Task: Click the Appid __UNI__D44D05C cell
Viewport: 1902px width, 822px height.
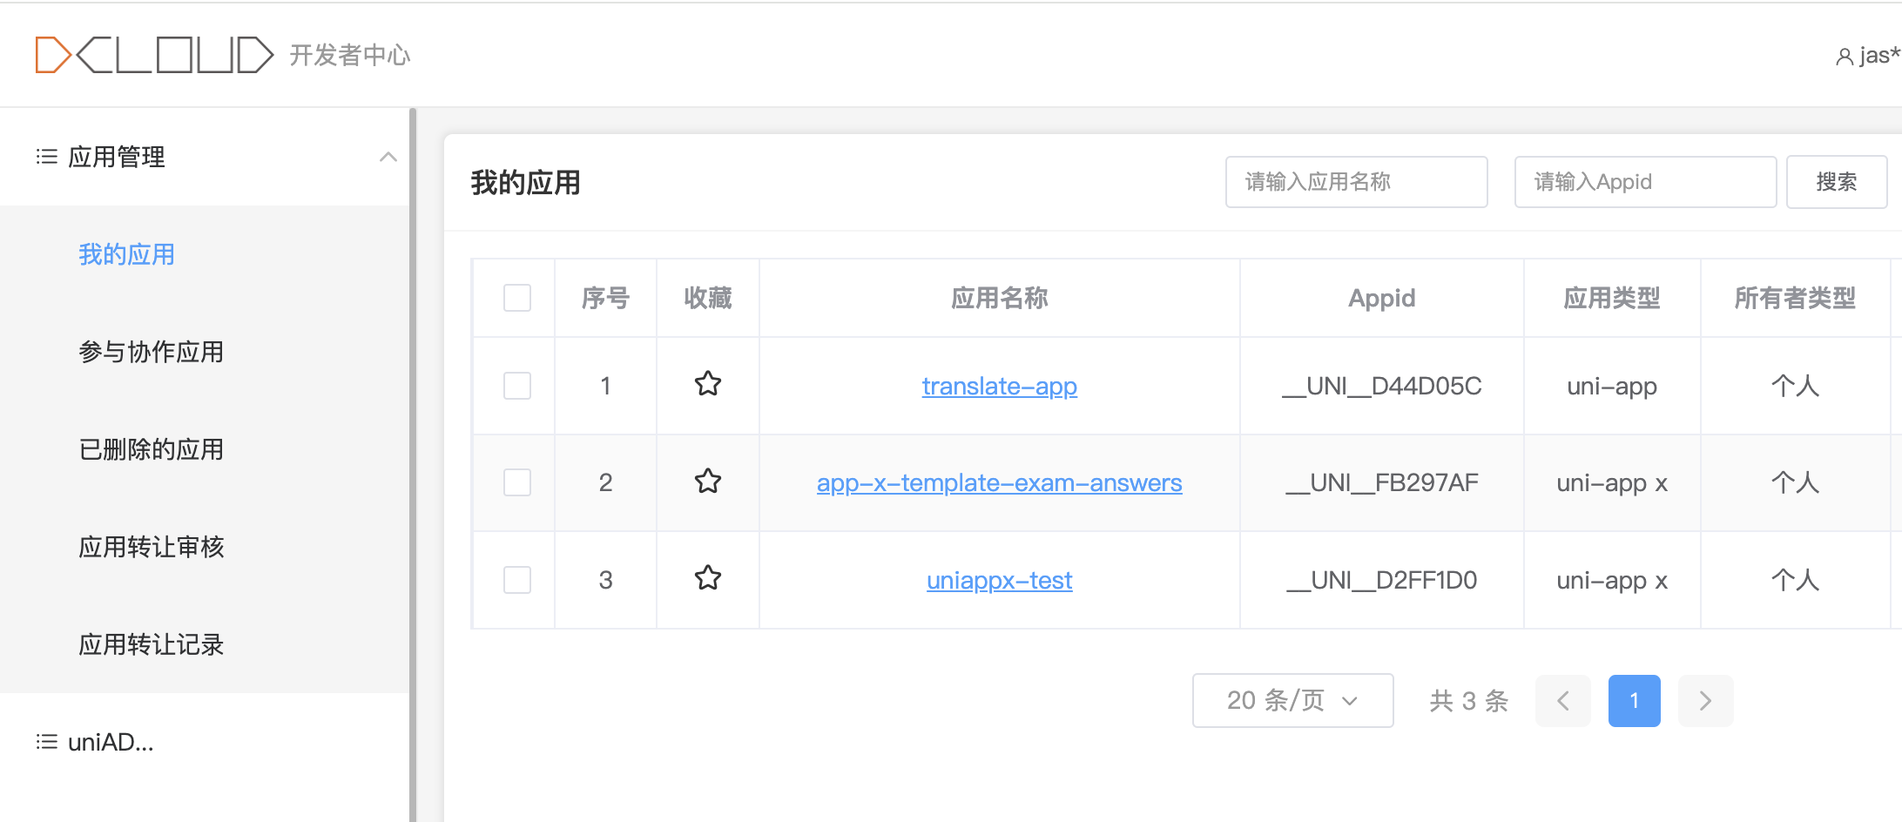Action: tap(1382, 386)
